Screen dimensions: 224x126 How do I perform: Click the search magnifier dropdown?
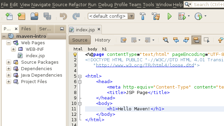pos(188,4)
